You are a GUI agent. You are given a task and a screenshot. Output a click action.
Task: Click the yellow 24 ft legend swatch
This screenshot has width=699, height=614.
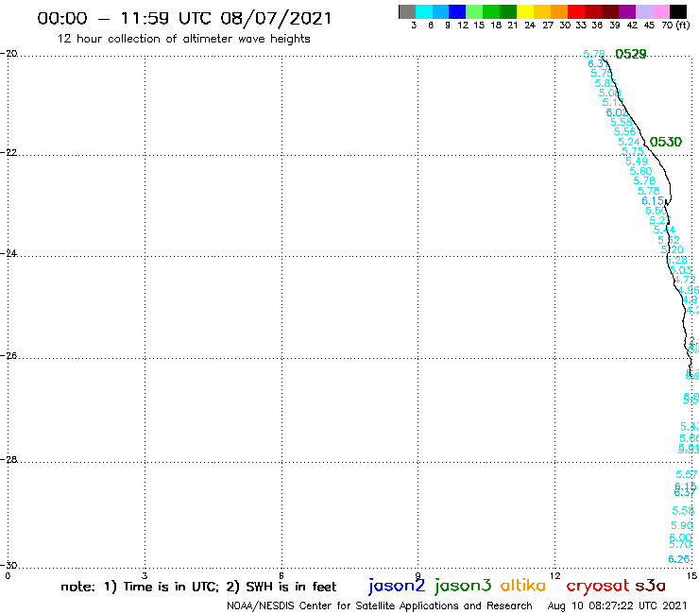point(525,11)
